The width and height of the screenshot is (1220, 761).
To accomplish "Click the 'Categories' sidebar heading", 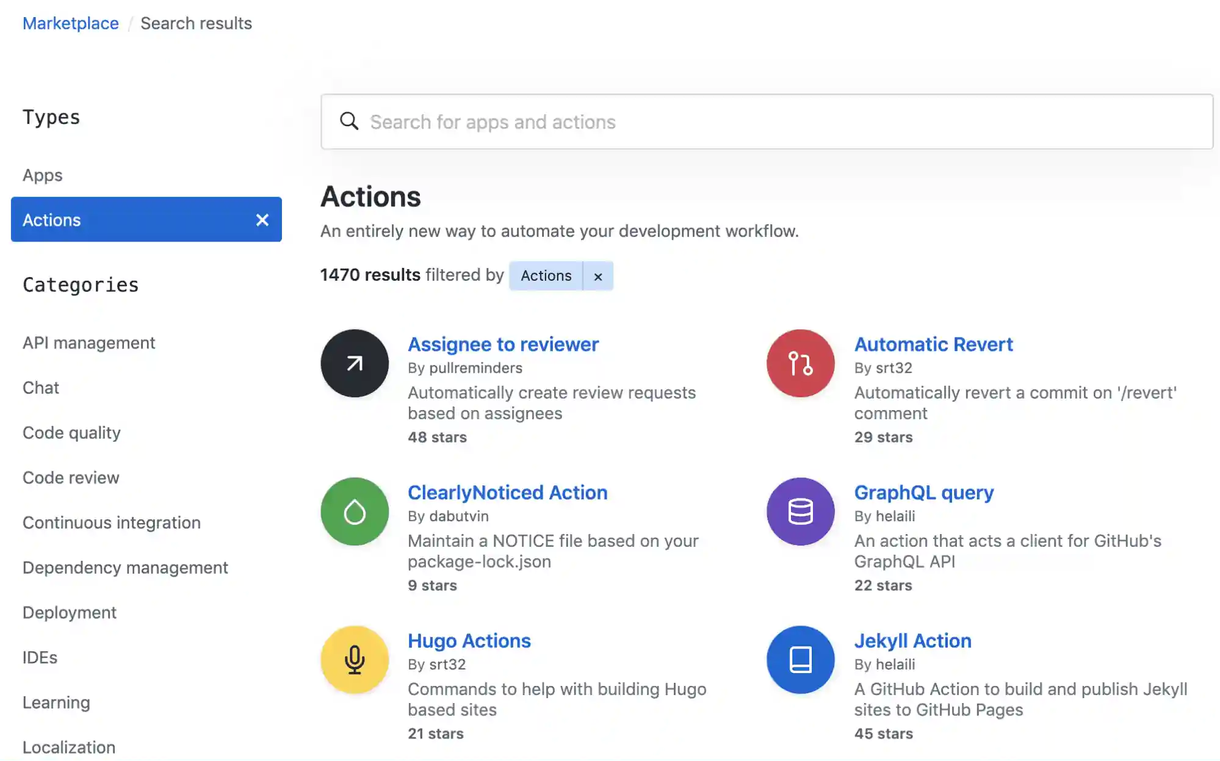I will point(81,285).
